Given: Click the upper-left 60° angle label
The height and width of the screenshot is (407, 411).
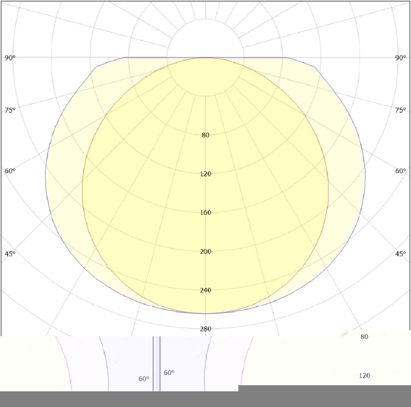Looking at the screenshot, I should click(x=10, y=171).
